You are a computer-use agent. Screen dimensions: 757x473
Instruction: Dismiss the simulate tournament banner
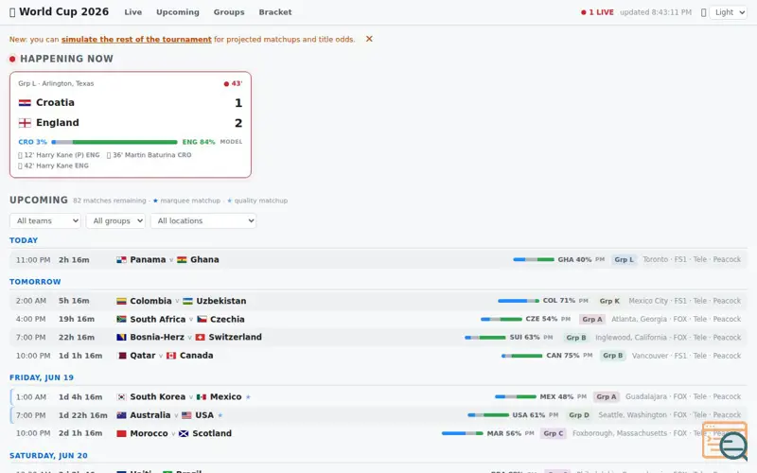click(369, 39)
